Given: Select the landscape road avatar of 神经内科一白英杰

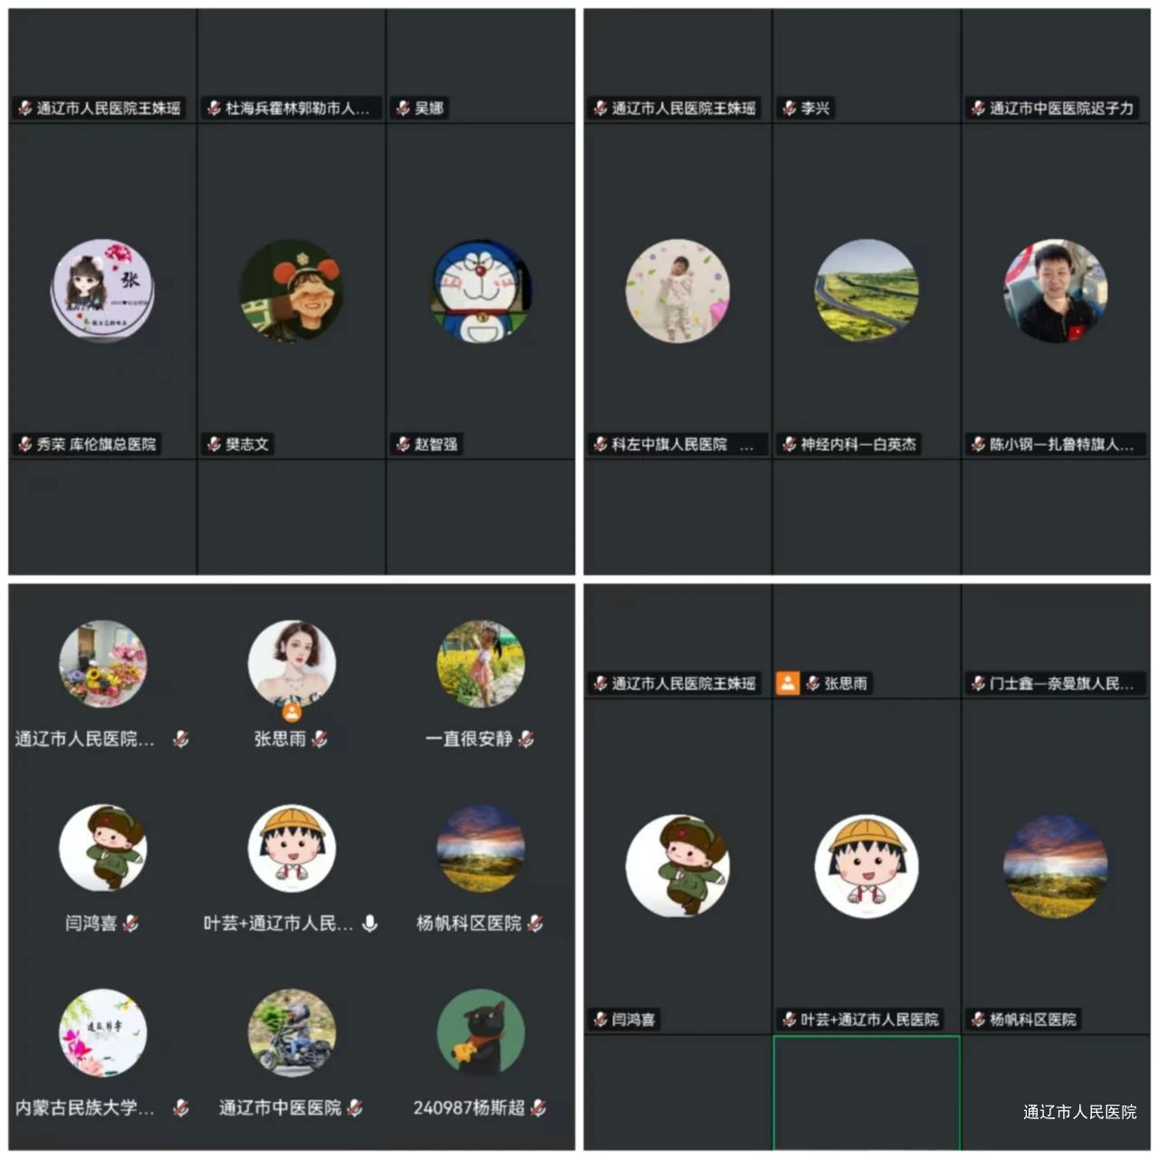Looking at the screenshot, I should pos(867,291).
